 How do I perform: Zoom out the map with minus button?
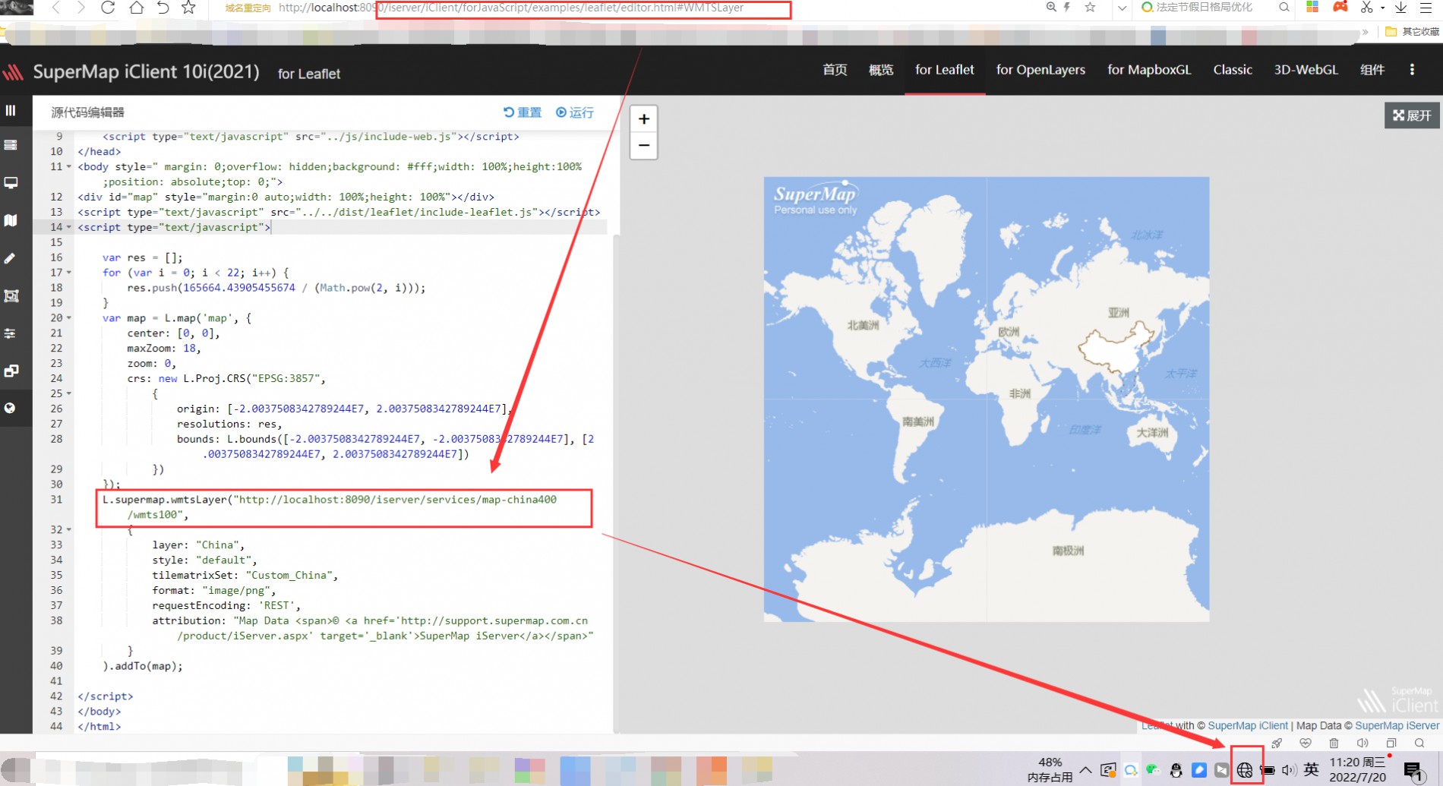tap(644, 145)
